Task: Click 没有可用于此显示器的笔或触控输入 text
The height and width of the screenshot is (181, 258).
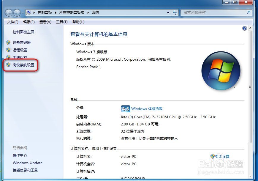Action: click(x=149, y=138)
